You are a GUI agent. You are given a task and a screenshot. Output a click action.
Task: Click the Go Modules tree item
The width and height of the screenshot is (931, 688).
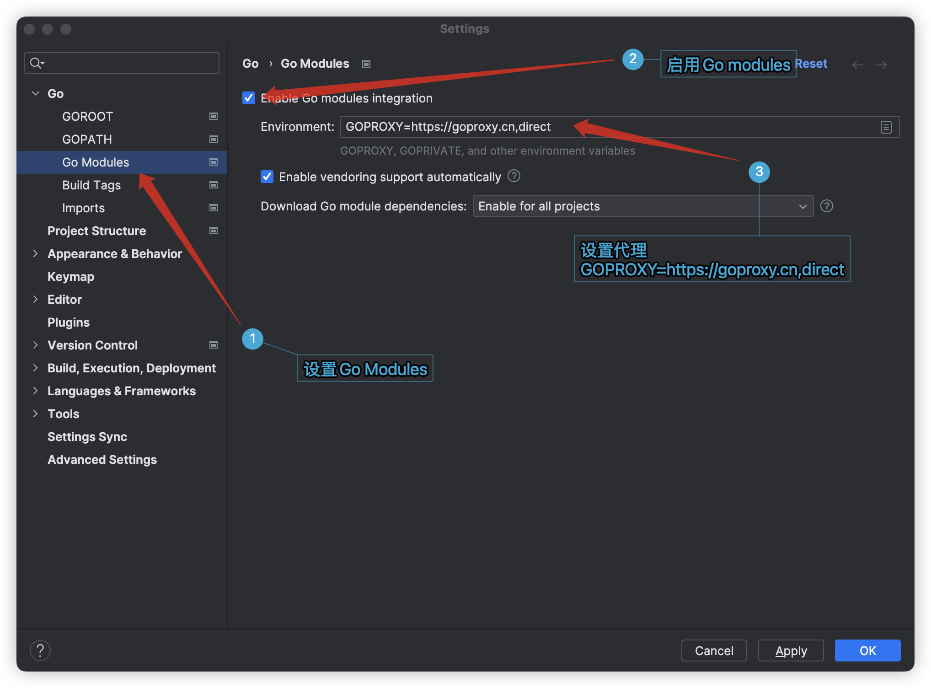[x=122, y=162]
